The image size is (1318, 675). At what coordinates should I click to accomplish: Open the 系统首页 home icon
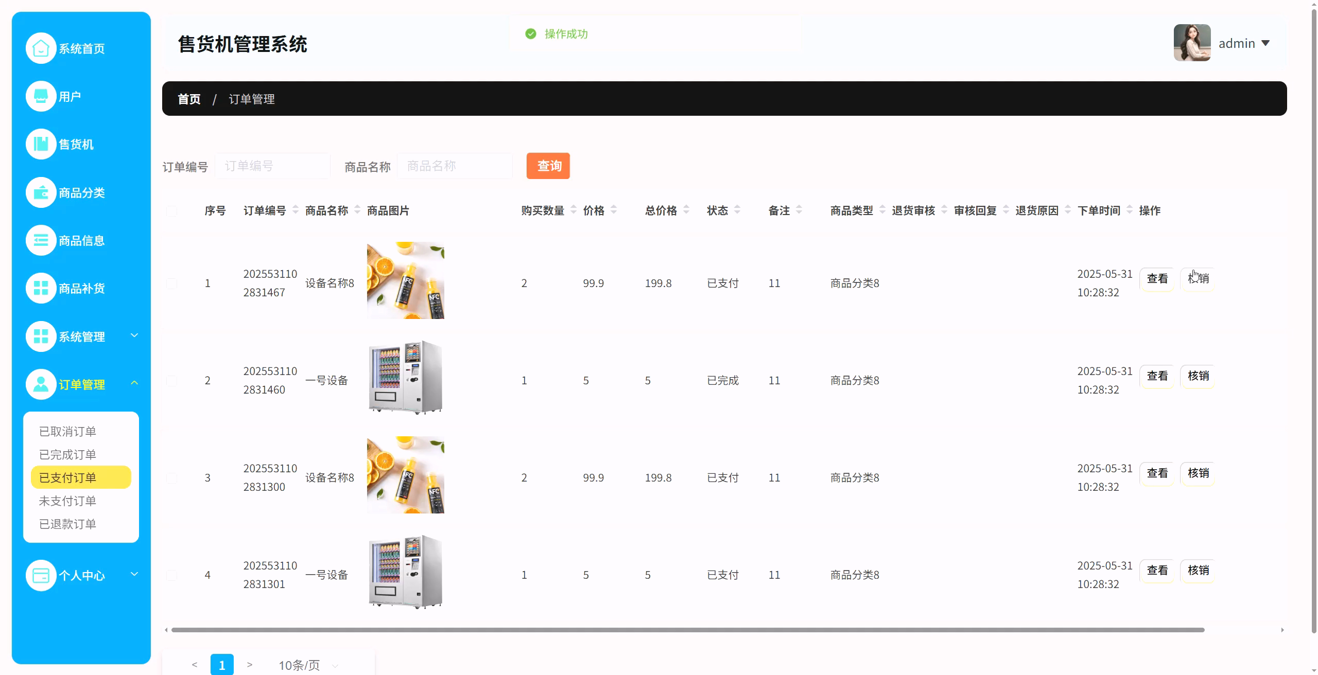point(41,48)
